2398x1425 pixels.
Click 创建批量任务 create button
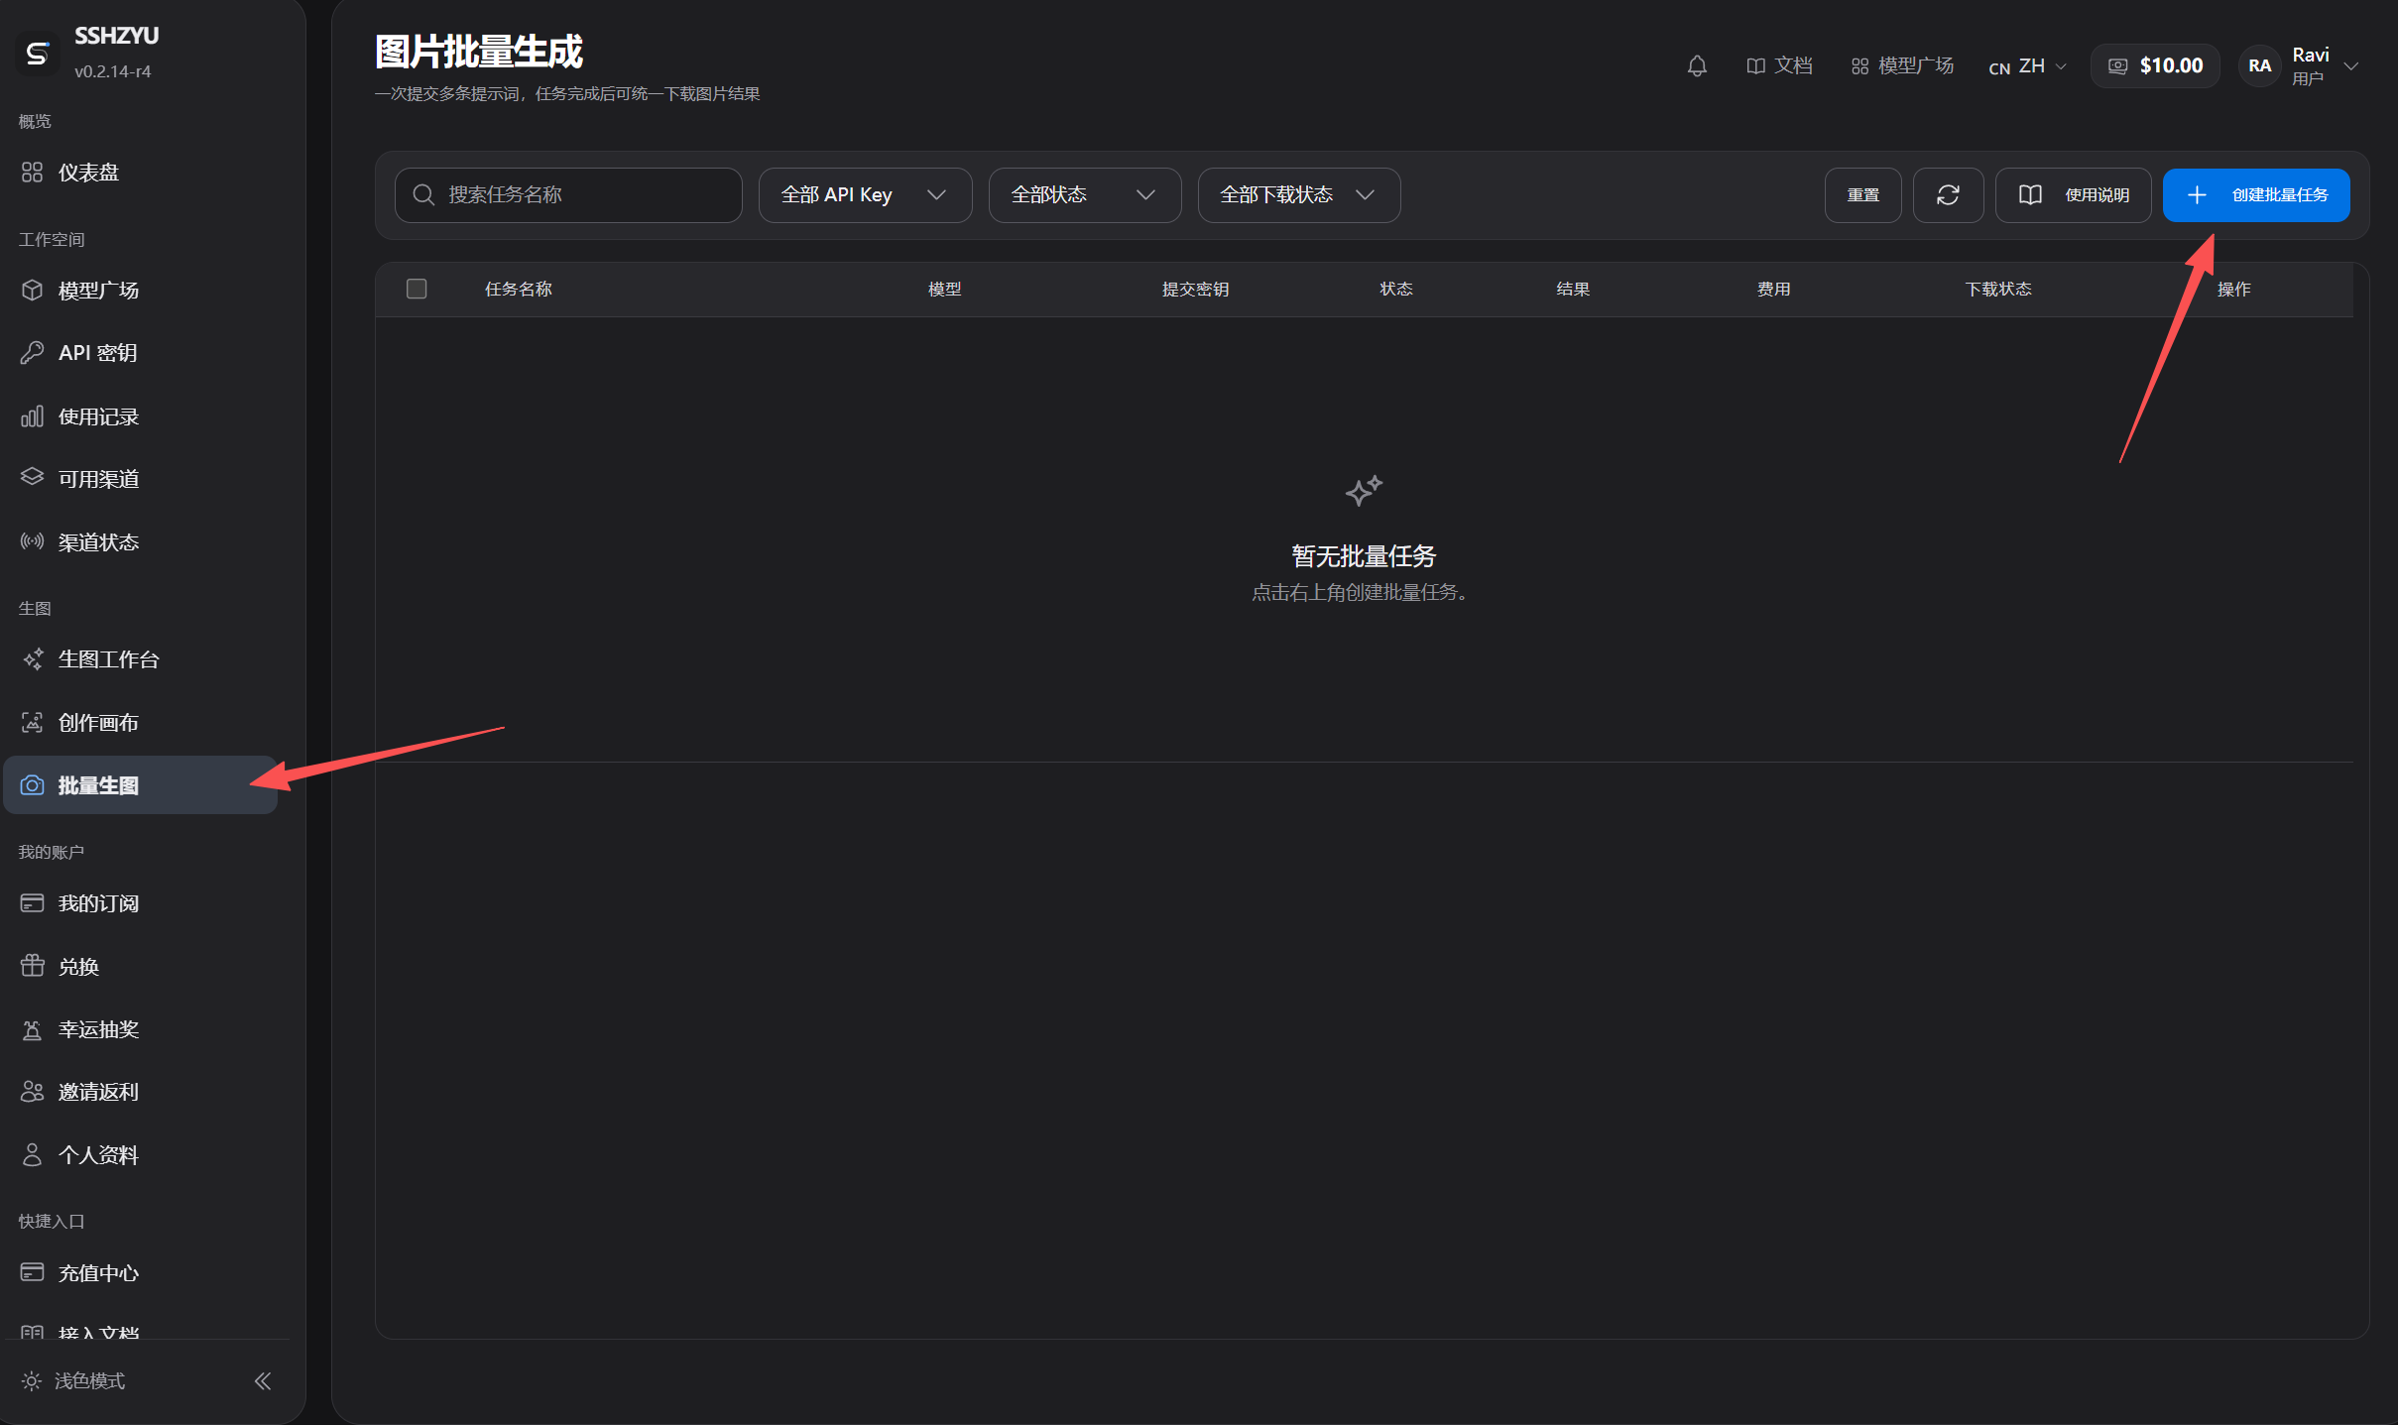pos(2255,195)
